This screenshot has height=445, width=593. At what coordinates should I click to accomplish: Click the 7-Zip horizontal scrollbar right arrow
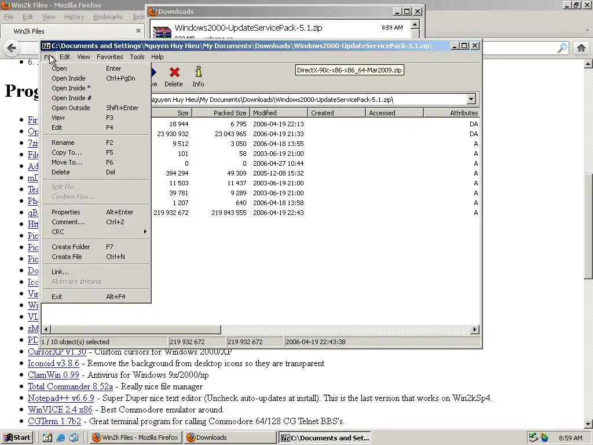click(x=475, y=330)
